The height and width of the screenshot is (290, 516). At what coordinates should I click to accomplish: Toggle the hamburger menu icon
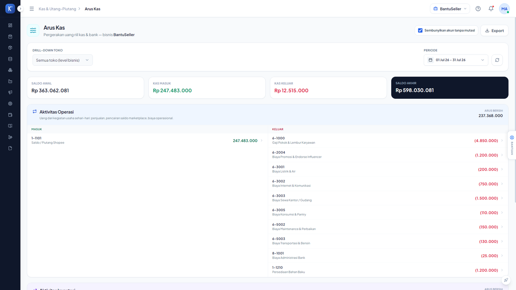click(x=32, y=9)
